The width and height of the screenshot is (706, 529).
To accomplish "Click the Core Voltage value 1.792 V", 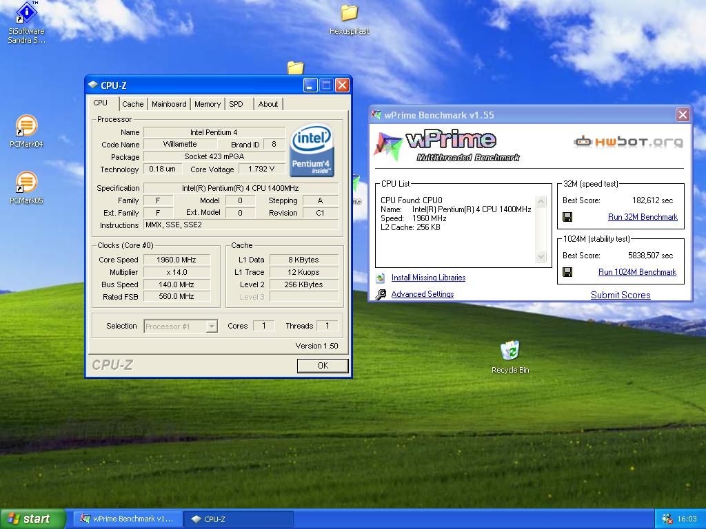I will pos(261,169).
